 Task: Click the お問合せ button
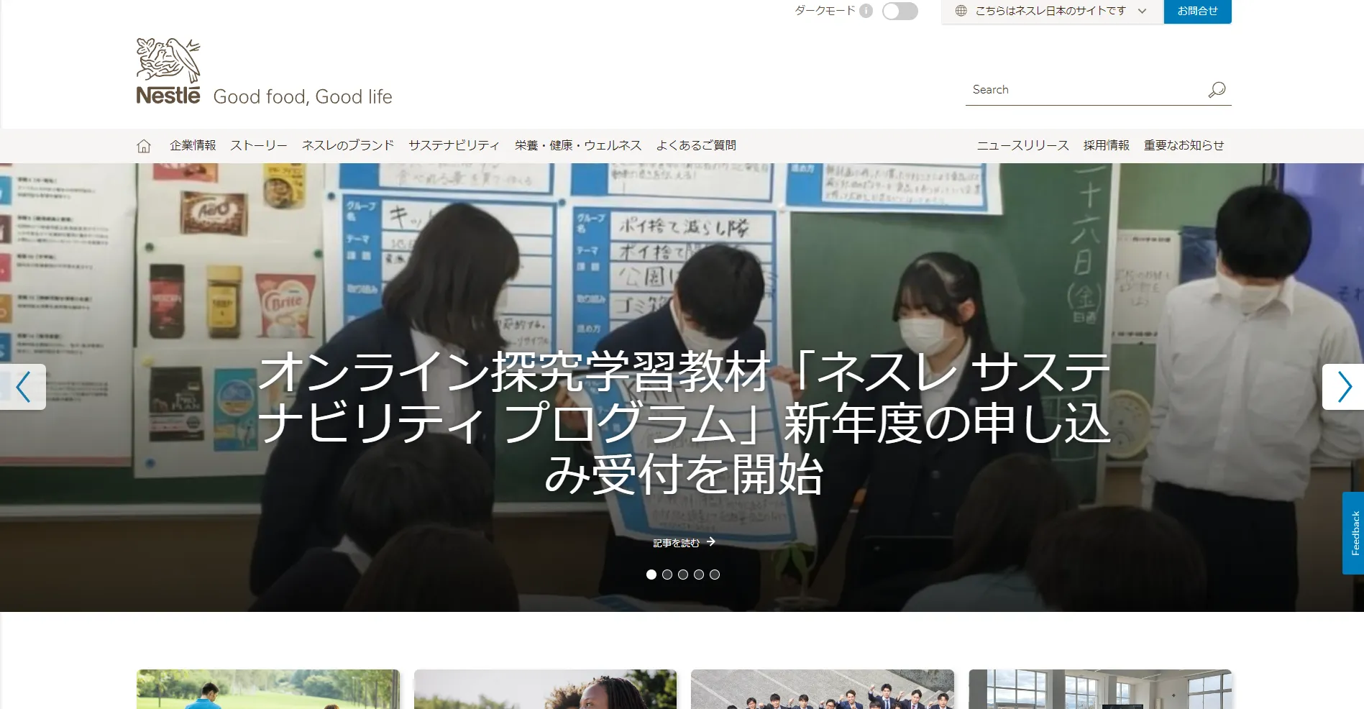point(1197,12)
